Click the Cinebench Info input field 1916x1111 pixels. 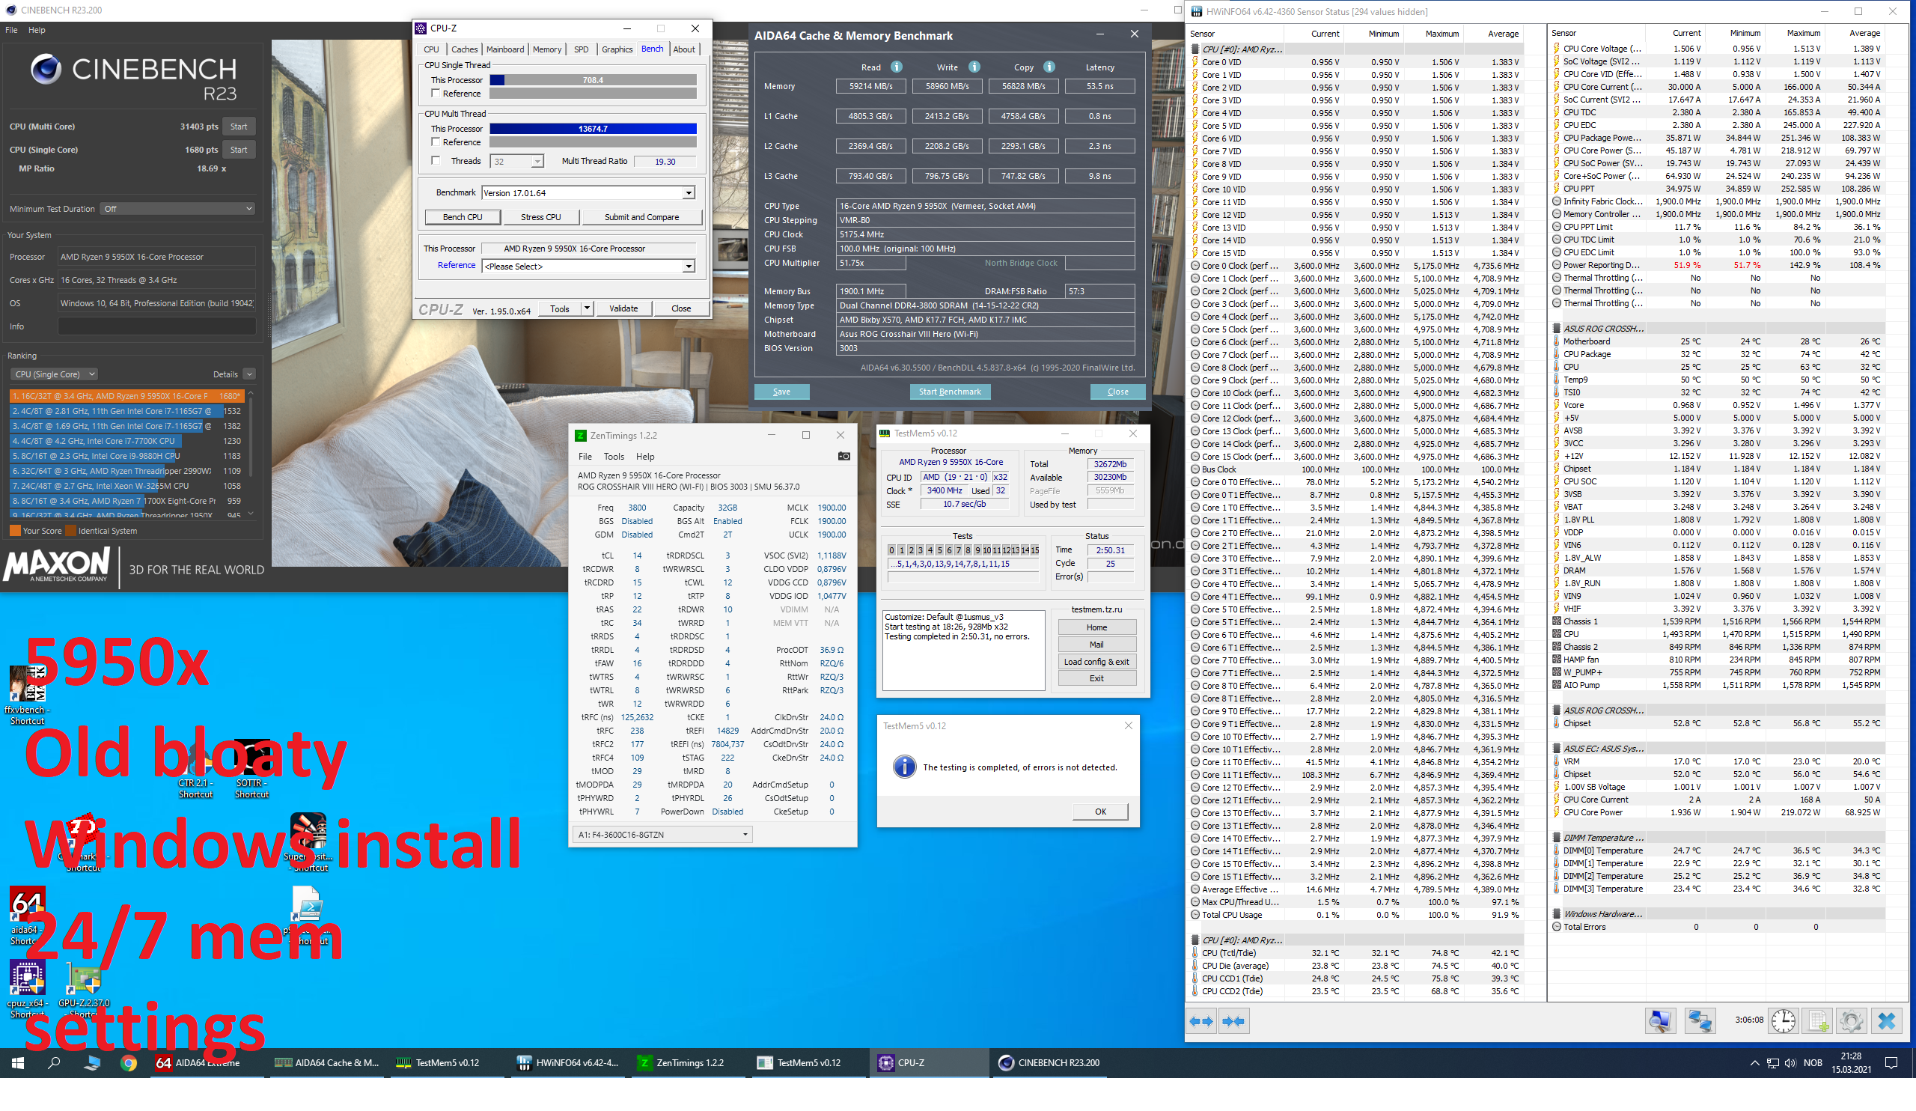(x=156, y=326)
